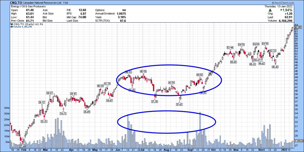
Task: Click the 49.62 price label
Action: [262, 63]
